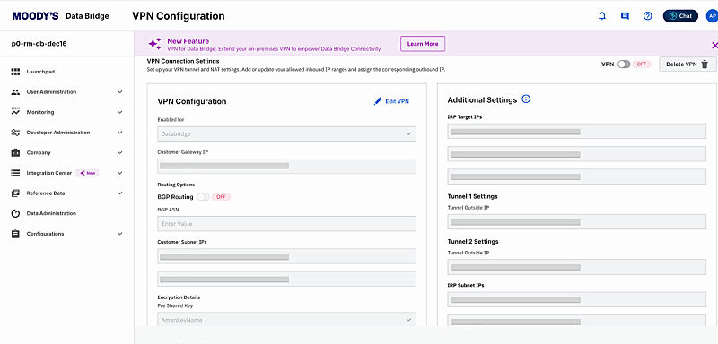This screenshot has width=718, height=344.
Task: Click the first IRP Subnet IPs field
Action: tap(576, 300)
